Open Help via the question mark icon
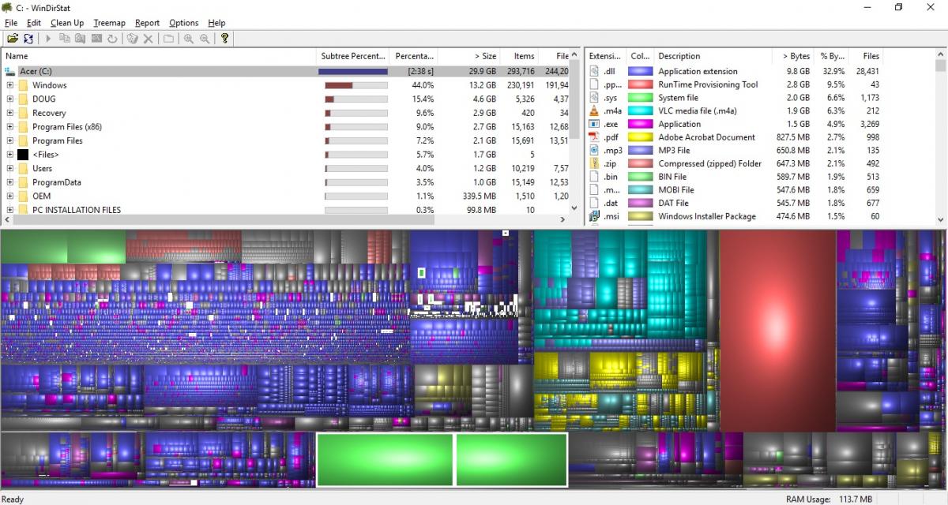Viewport: 948px width, 505px height. [x=225, y=38]
